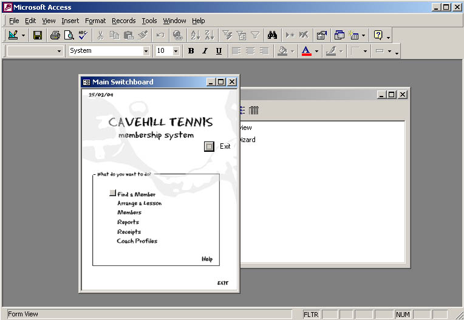Viewport: 464px width, 320px height.
Task: Select Arrange a Lesson option
Action: coord(139,203)
